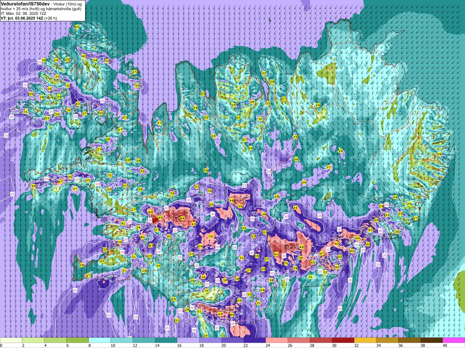Select the pale lavender 16–18 m/s legend swatch
This screenshot has height=348, width=465.
pos(188,340)
